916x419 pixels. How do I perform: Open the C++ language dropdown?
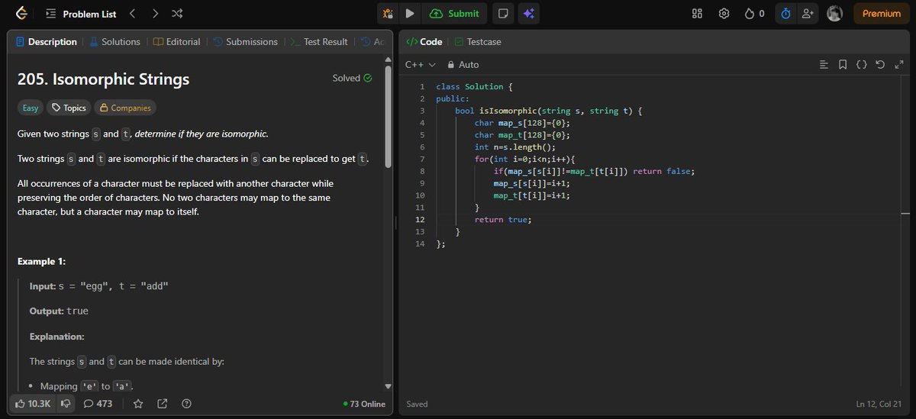point(420,65)
